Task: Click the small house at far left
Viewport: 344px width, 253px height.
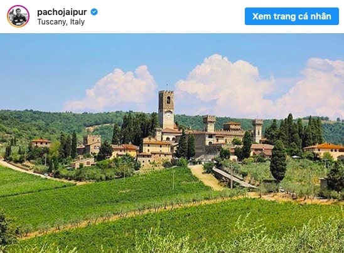Action: coord(41,143)
